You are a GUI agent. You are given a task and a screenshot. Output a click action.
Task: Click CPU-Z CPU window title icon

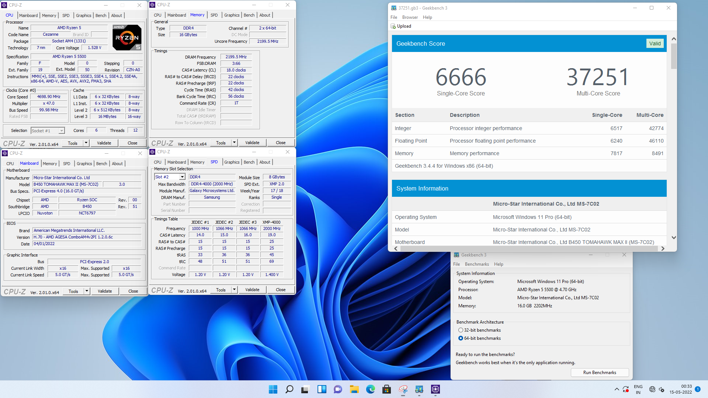click(x=4, y=5)
